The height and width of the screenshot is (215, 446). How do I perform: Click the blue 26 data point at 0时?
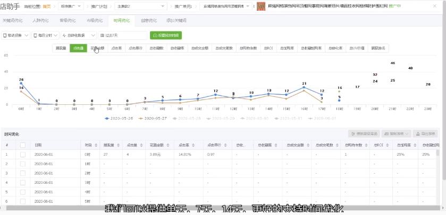21,83
